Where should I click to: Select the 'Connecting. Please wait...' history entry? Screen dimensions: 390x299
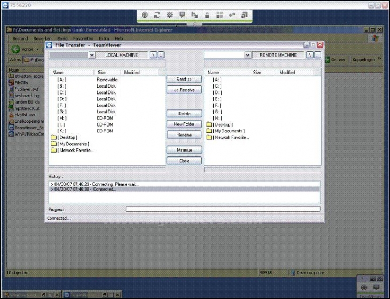184,184
